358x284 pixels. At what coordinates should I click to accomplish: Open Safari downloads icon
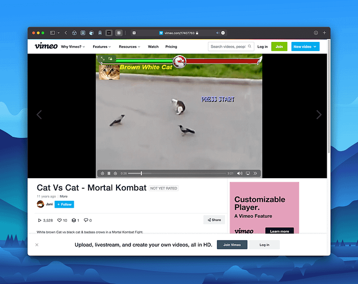316,33
